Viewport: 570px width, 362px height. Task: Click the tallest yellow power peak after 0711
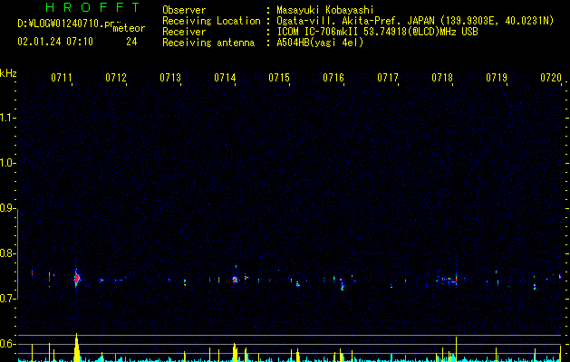pos(77,348)
